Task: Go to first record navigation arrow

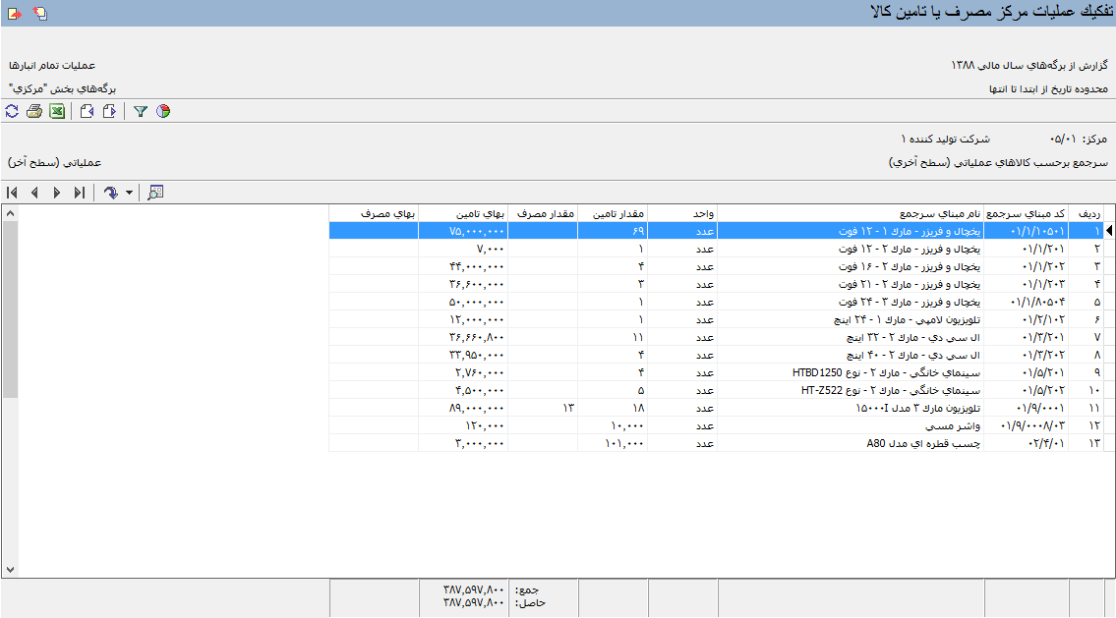Action: [12, 193]
